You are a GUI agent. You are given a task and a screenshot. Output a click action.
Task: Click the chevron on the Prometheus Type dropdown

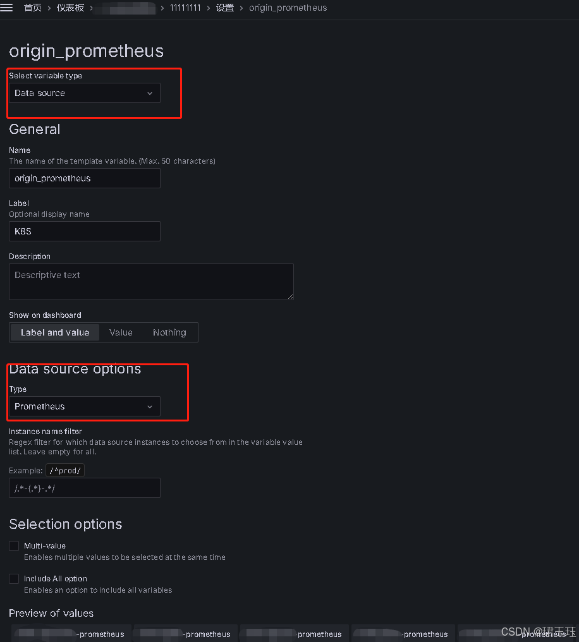pyautogui.click(x=150, y=406)
